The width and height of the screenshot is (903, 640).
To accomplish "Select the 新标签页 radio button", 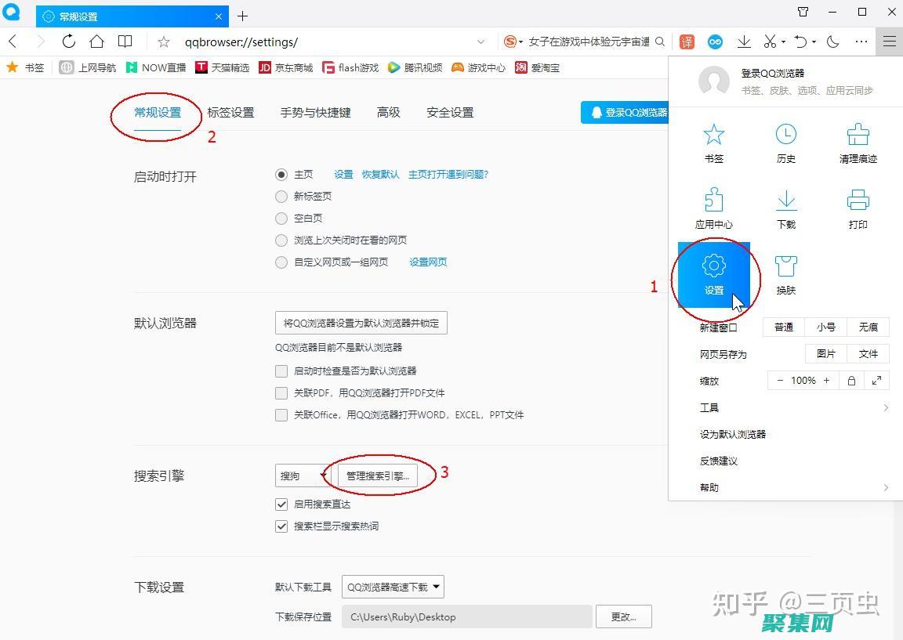I will [x=281, y=197].
